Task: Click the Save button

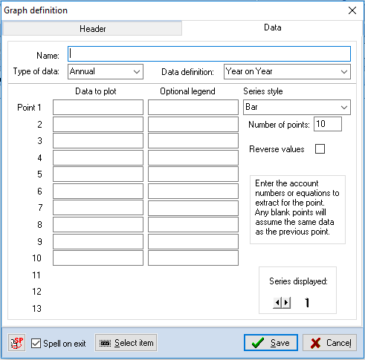Action: 271,343
